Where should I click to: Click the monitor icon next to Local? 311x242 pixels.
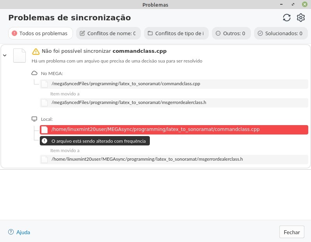[34, 119]
